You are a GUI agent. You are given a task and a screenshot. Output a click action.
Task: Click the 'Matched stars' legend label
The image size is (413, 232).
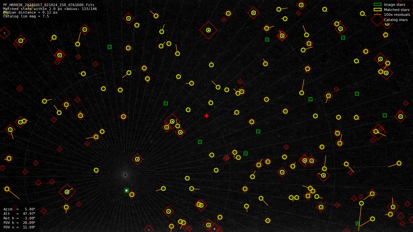(397, 10)
